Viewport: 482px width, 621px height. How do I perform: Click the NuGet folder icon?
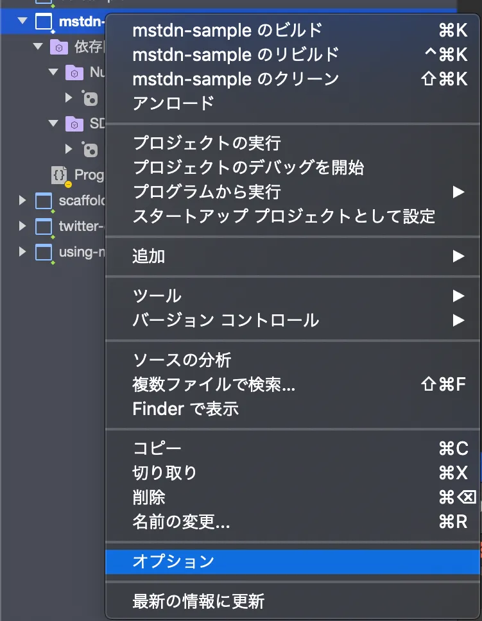pos(74,72)
